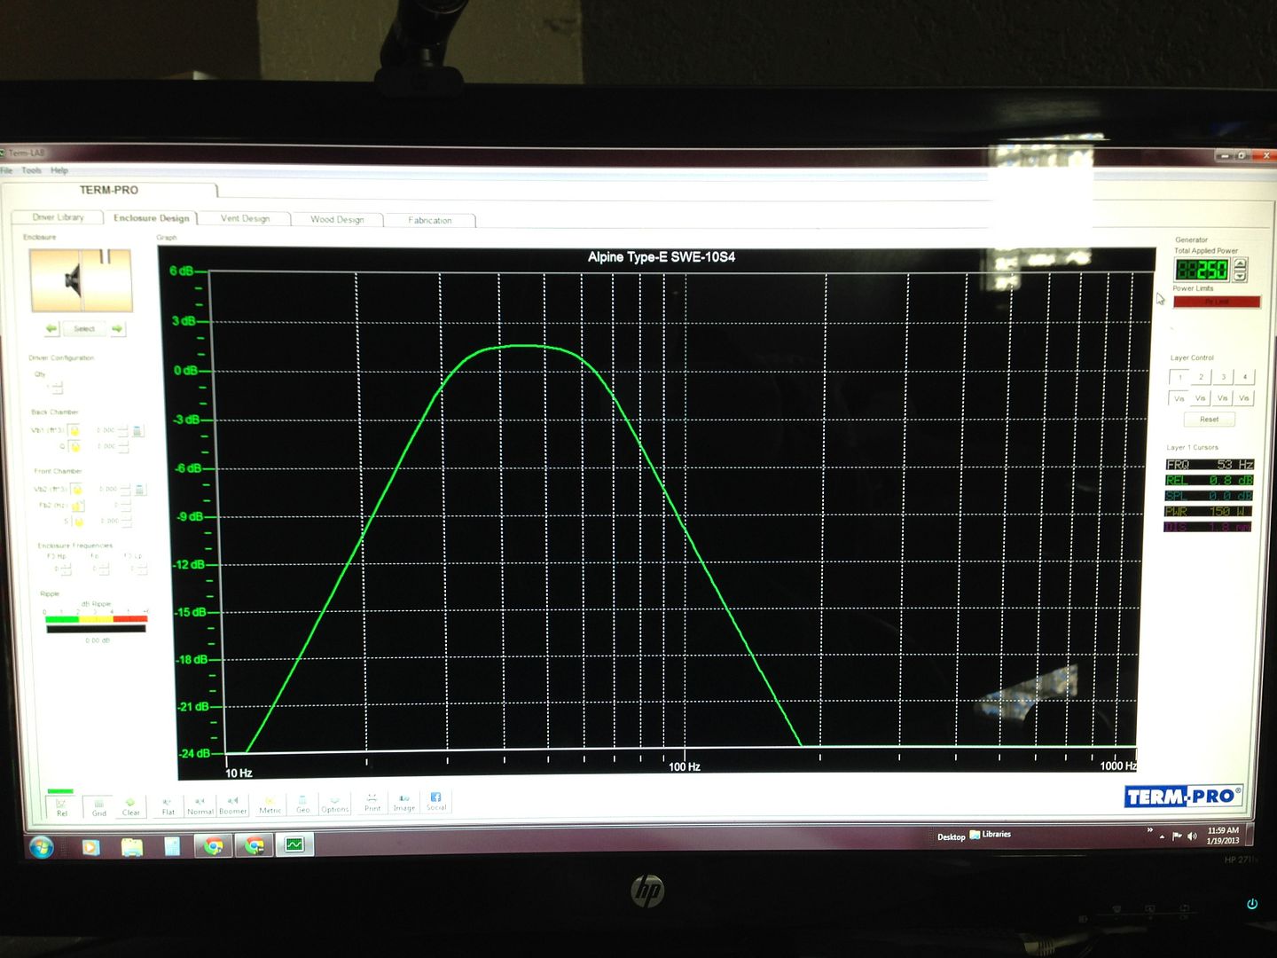Viewport: 1277px width, 958px height.
Task: Click the Geo calculator icon
Action: pyautogui.click(x=302, y=804)
